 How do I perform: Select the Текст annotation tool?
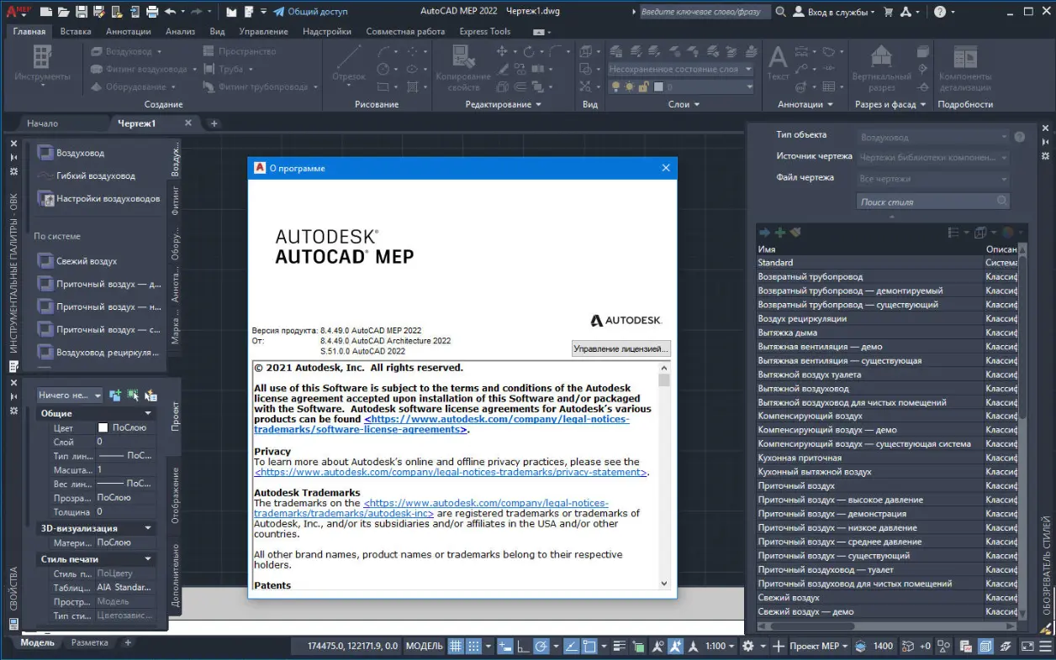[x=779, y=62]
